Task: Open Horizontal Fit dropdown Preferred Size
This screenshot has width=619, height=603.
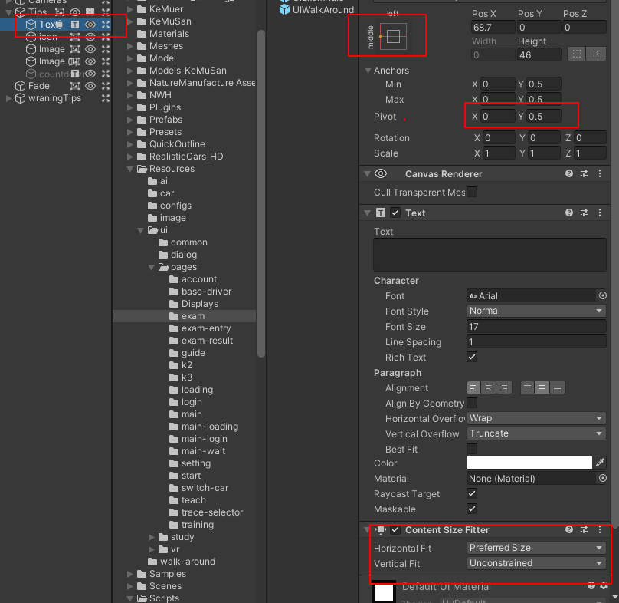Action: click(x=536, y=548)
